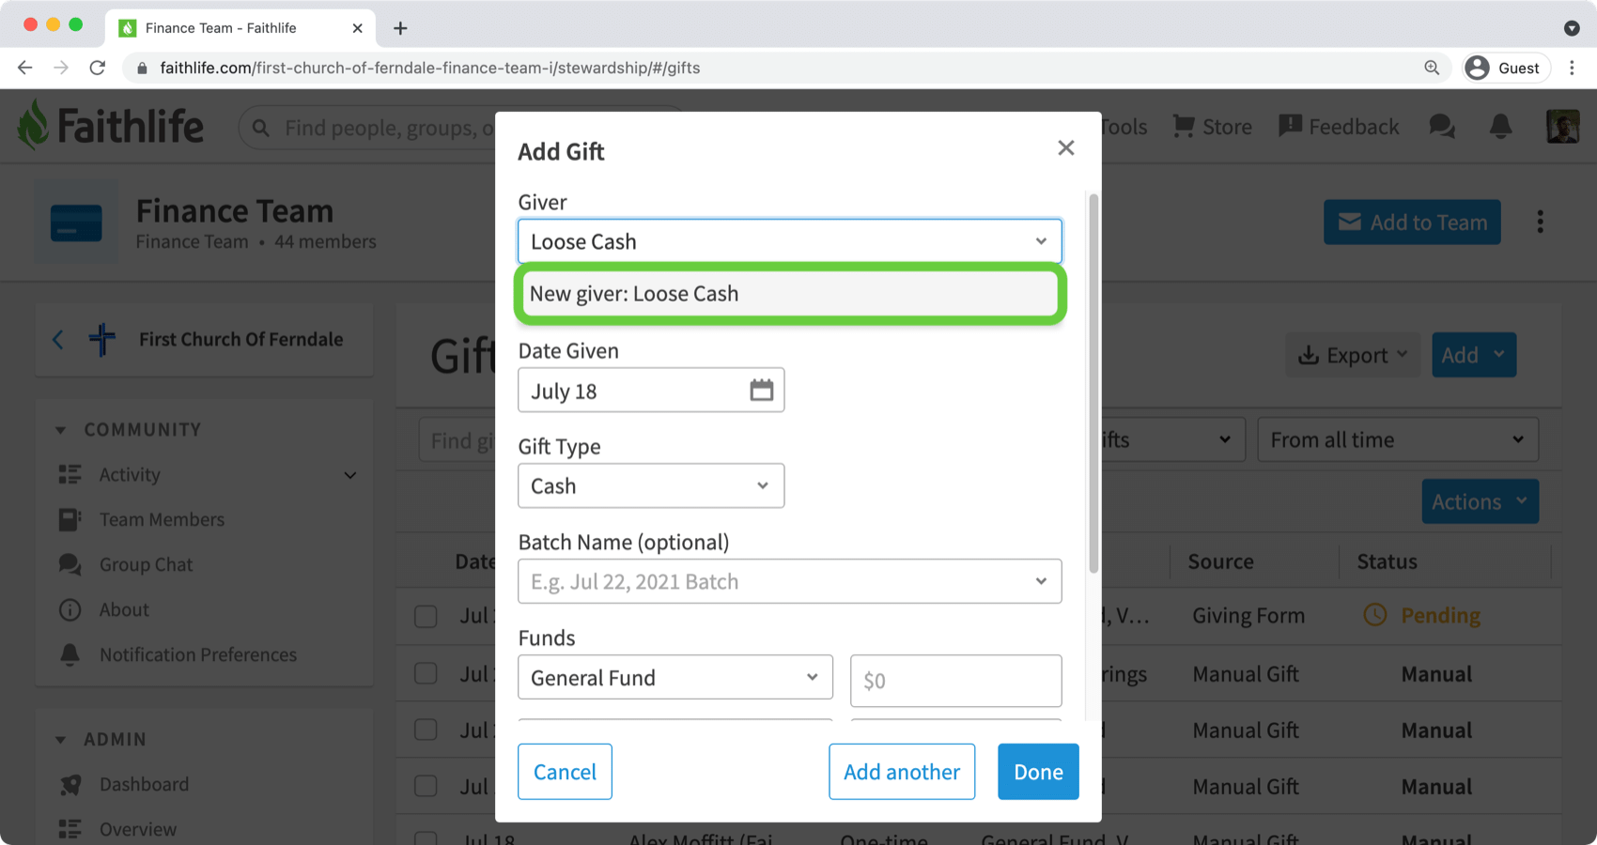This screenshot has height=845, width=1597.
Task: Open Notification Preferences in the sidebar
Action: [x=198, y=654]
